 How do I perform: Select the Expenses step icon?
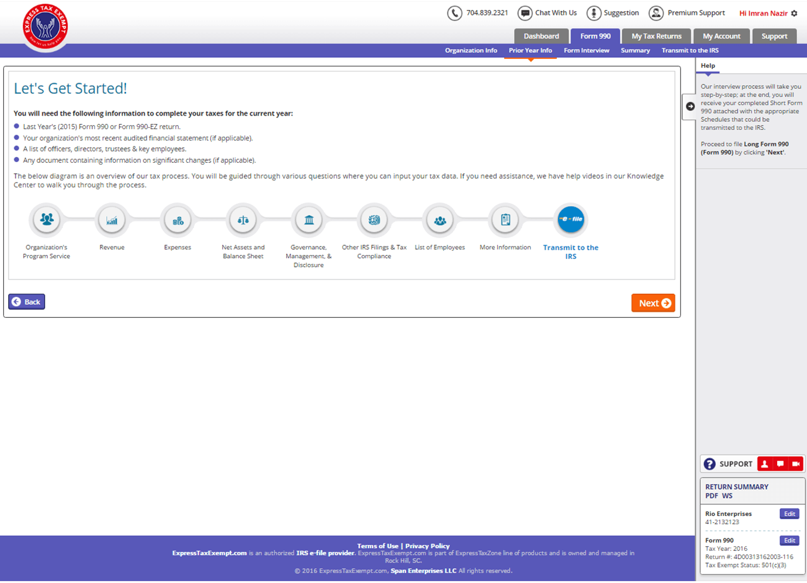(178, 219)
